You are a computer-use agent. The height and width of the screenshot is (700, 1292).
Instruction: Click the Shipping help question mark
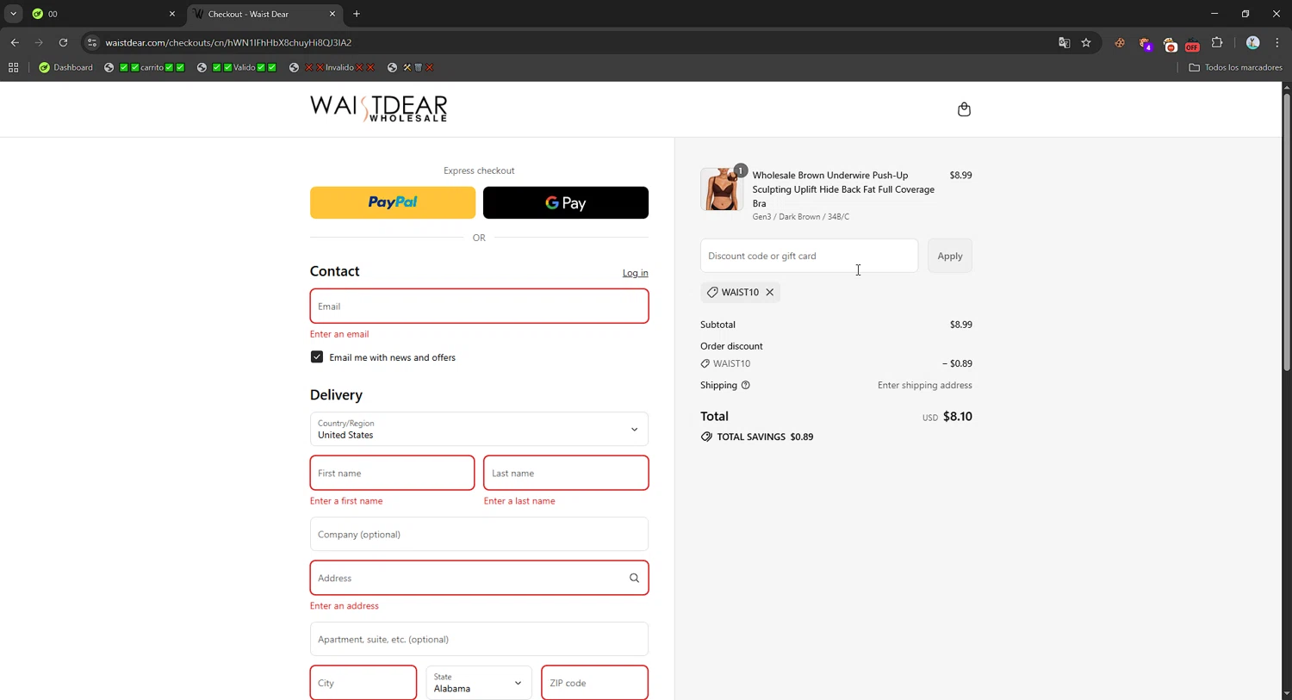(x=746, y=386)
